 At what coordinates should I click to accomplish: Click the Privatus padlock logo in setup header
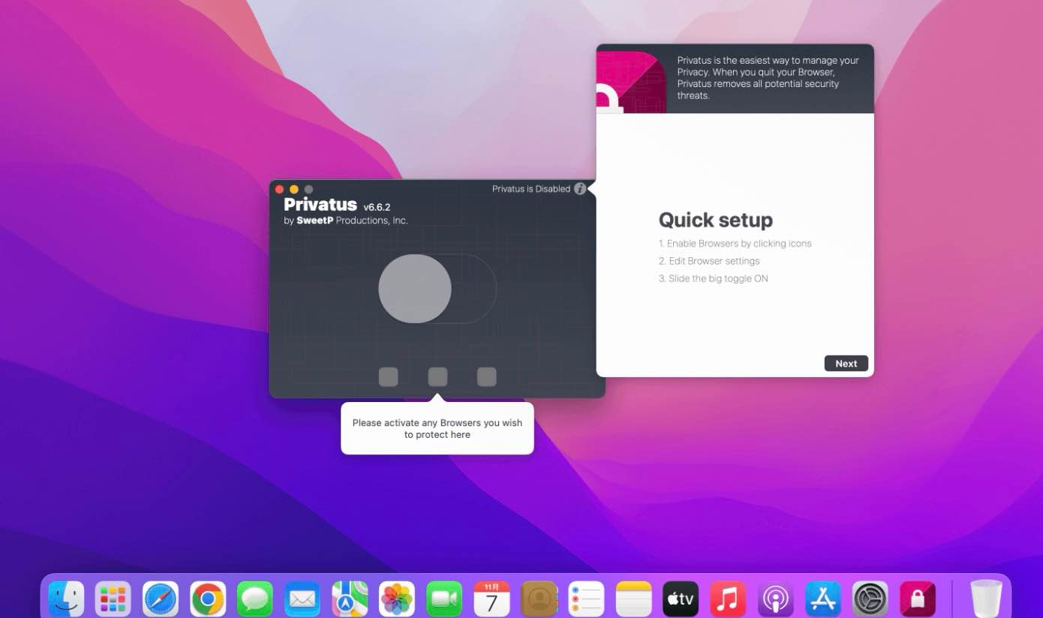coord(630,82)
